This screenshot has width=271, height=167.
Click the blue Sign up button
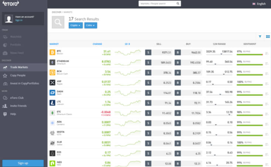pos(23,163)
